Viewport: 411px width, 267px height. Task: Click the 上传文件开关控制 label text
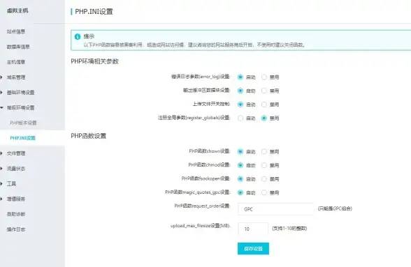211,104
